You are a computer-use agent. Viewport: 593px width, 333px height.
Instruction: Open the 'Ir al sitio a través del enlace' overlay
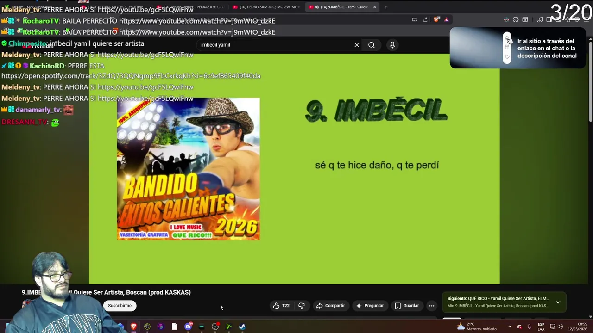[x=517, y=48]
